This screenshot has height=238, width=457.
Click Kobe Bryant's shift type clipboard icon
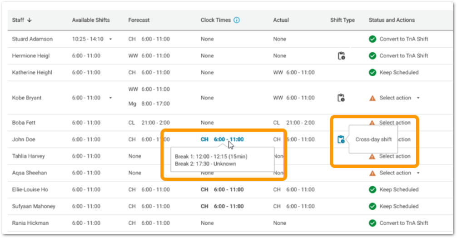click(x=341, y=98)
